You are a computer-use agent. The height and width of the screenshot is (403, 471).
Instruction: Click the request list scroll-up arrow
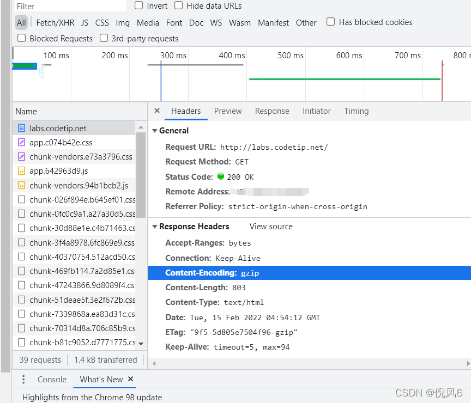(141, 127)
